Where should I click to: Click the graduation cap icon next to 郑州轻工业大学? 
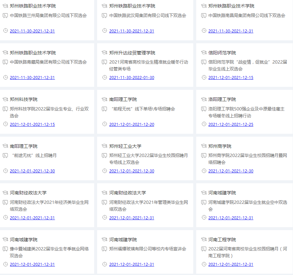[x=104, y=146]
